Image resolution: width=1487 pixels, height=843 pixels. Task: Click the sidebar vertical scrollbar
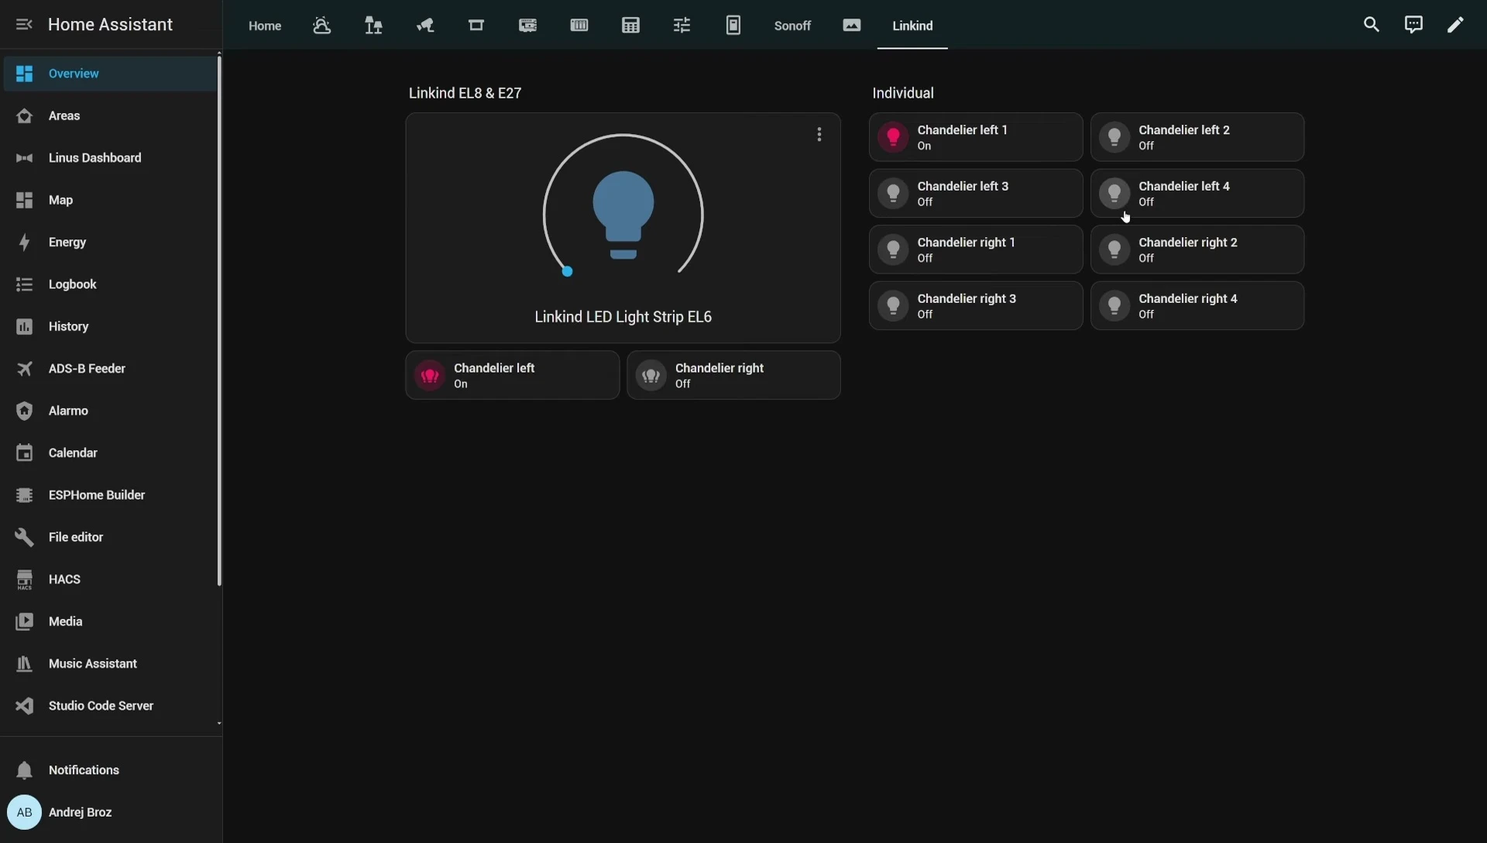(x=219, y=321)
